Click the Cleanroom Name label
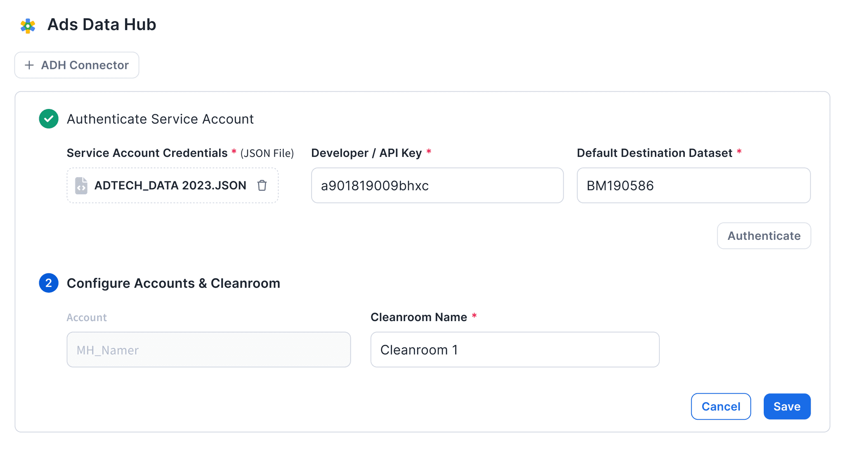 point(418,317)
